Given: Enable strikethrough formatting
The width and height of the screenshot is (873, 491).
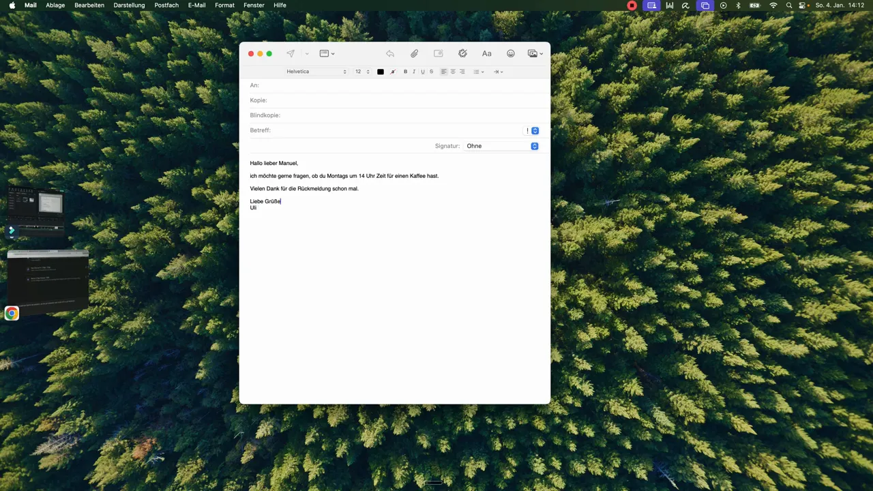Looking at the screenshot, I should (430, 72).
